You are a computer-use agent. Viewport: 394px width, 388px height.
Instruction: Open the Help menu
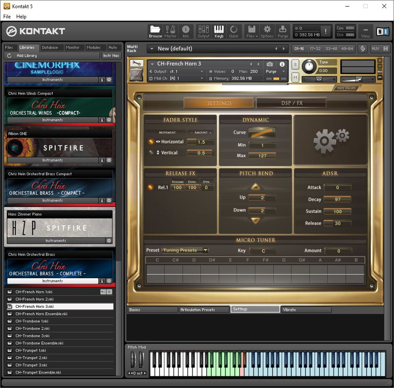click(21, 17)
